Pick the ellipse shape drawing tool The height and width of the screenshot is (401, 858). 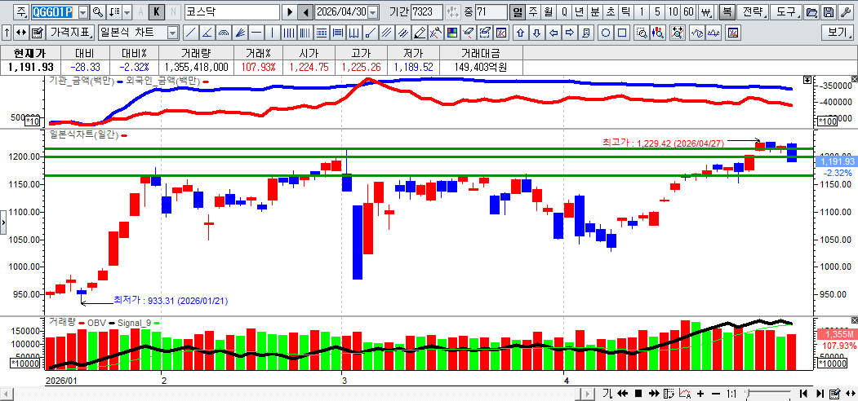coord(607,33)
